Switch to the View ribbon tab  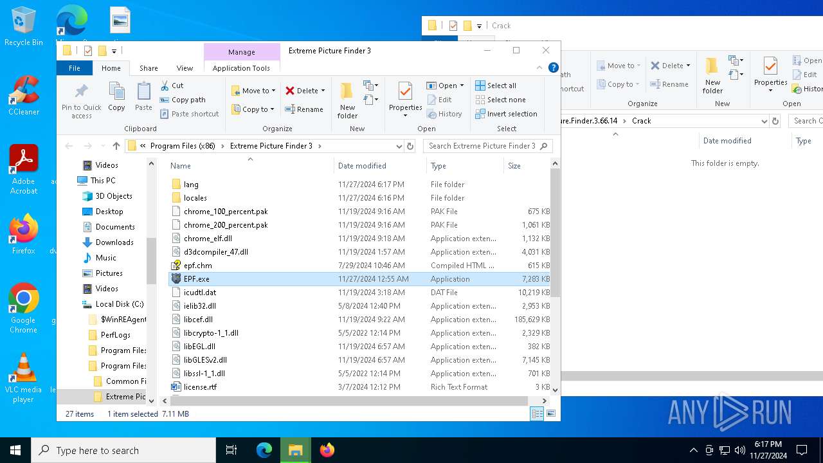coord(185,68)
